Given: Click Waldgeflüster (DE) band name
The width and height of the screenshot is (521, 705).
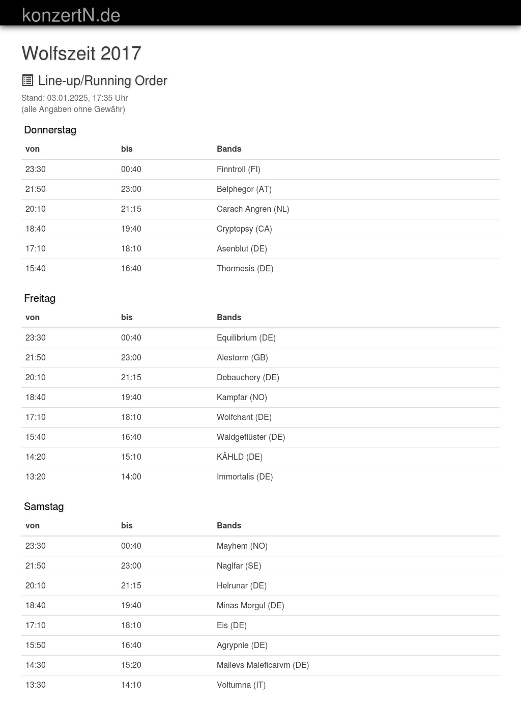Looking at the screenshot, I should 250,437.
